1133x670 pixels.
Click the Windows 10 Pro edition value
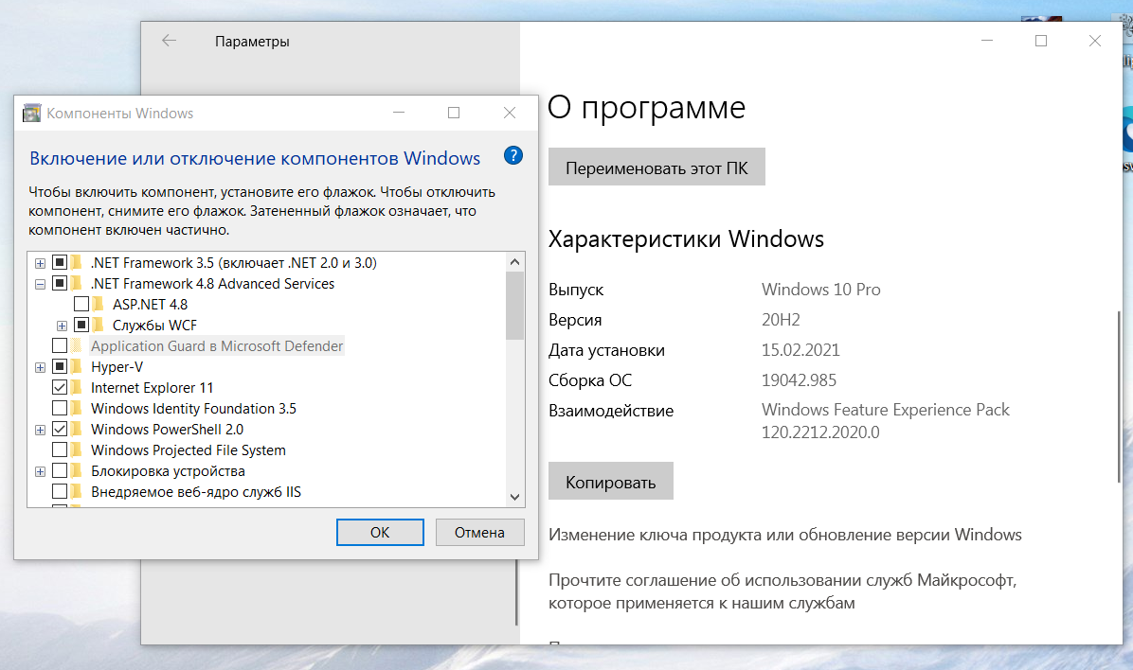point(820,290)
